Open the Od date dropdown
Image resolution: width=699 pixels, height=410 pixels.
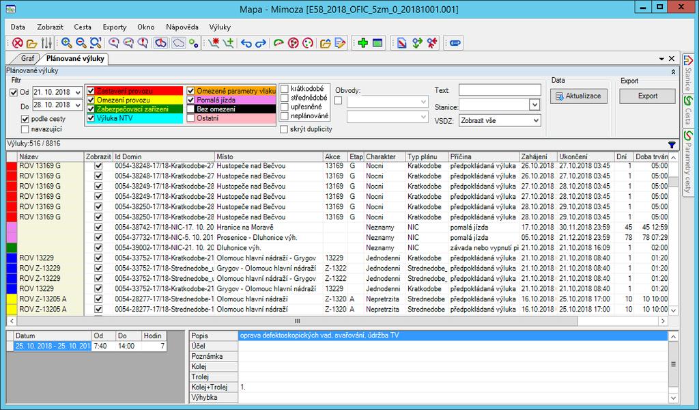tap(79, 92)
